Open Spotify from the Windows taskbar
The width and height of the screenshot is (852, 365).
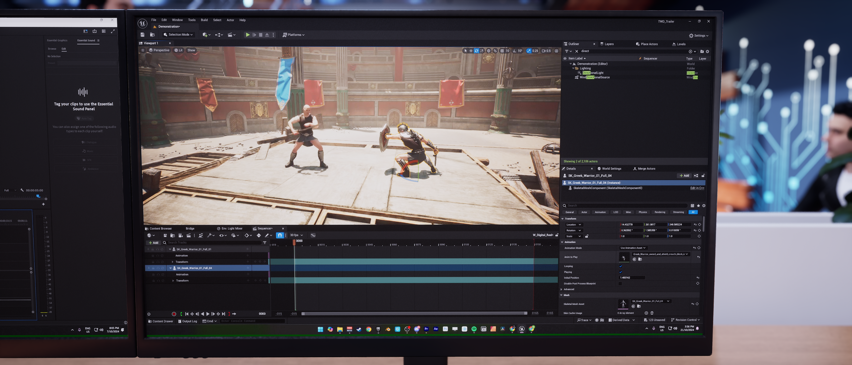coord(474,329)
